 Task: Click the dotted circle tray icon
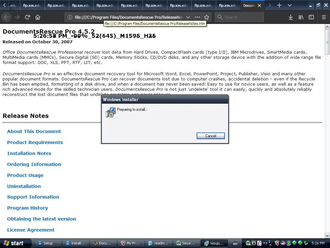pyautogui.click(x=254, y=243)
